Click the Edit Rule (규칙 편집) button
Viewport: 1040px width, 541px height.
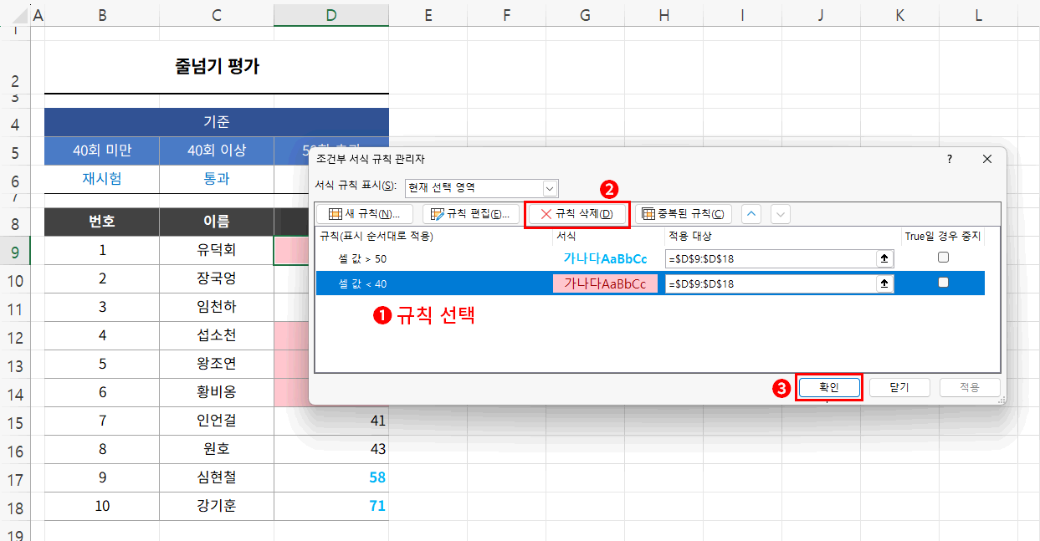pyautogui.click(x=470, y=214)
